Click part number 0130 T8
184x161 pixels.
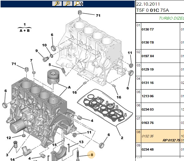tap(147, 42)
